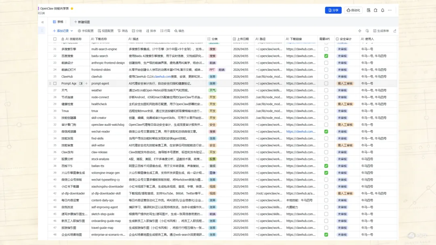
Task: Click the 自动化 automation button
Action: tap(353, 10)
